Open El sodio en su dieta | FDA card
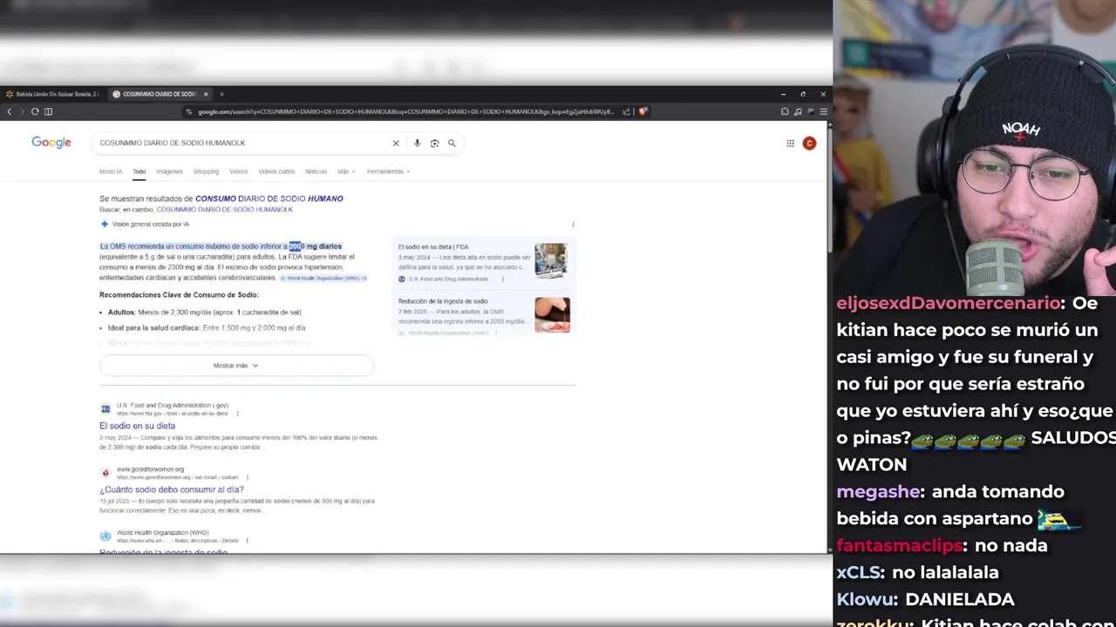 (433, 247)
